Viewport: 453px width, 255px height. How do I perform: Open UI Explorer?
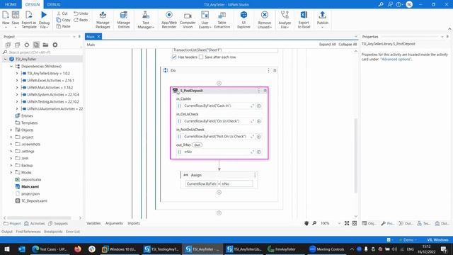[x=243, y=20]
